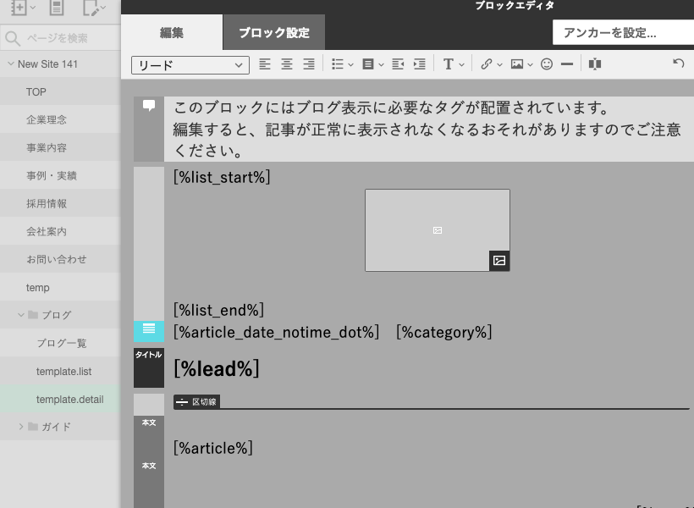694x508 pixels.
Task: Click the comment block speech bubble icon
Action: (x=149, y=105)
